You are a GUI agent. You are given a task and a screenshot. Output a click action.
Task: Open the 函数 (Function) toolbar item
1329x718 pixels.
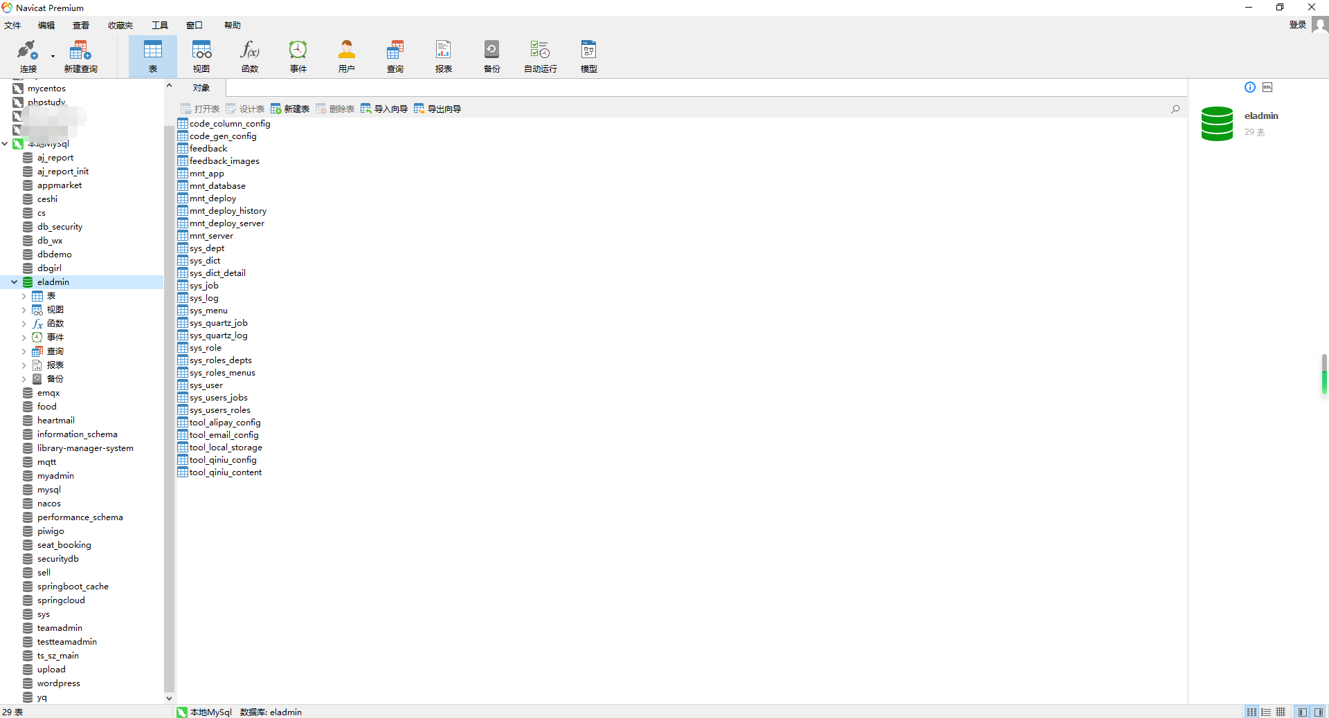tap(250, 56)
